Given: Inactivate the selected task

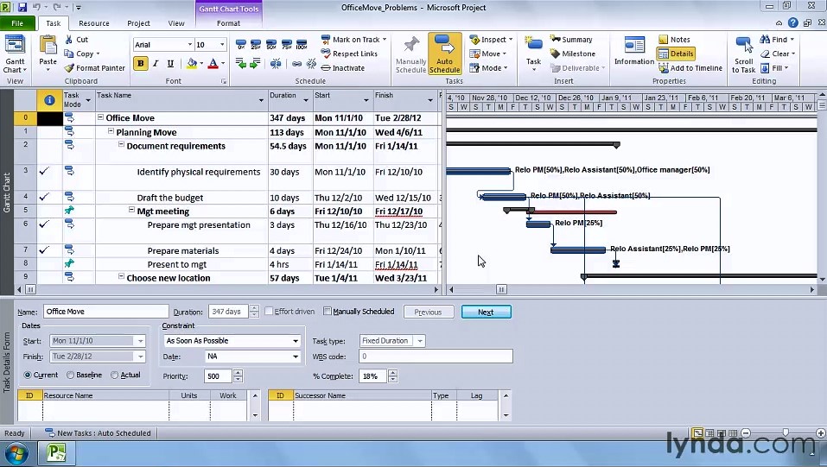Looking at the screenshot, I should 343,68.
